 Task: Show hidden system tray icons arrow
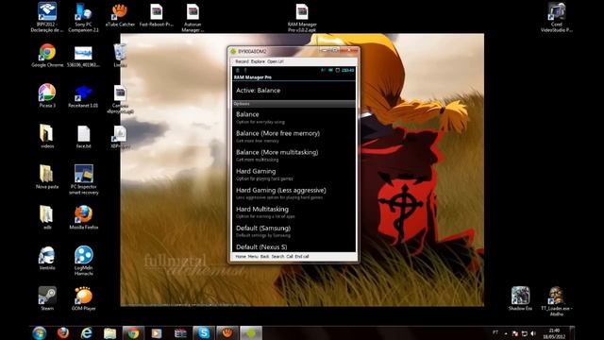click(x=506, y=333)
